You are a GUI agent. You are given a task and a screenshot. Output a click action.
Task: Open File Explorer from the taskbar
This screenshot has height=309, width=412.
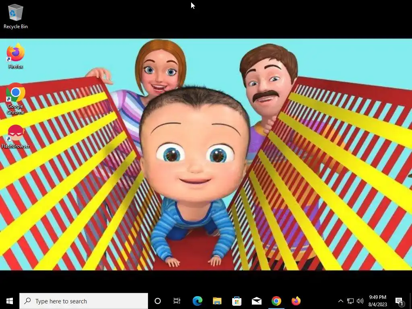point(217,301)
